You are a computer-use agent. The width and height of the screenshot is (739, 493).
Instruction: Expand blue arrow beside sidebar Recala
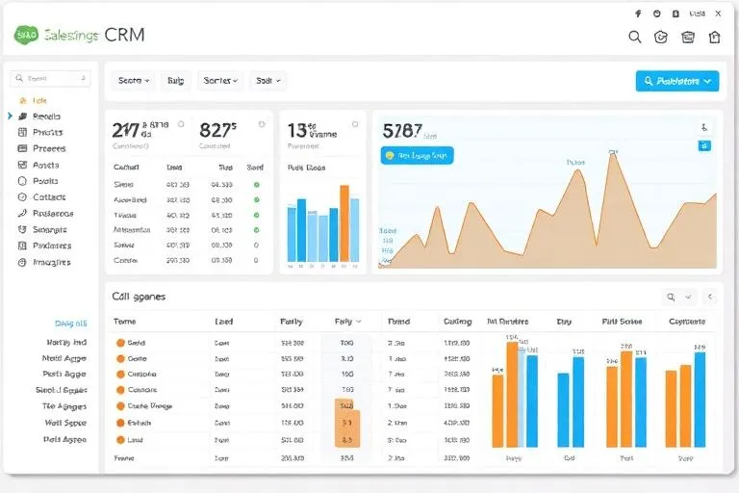10,116
